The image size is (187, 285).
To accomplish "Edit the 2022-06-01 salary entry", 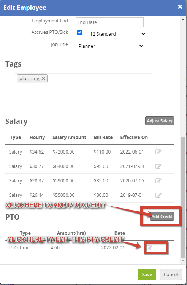I will tap(158, 152).
